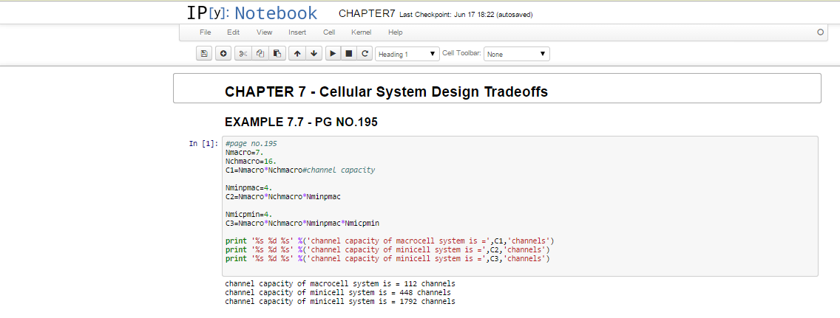Click the IPython Notebook logo
Image resolution: width=840 pixels, height=318 pixels.
pyautogui.click(x=251, y=13)
